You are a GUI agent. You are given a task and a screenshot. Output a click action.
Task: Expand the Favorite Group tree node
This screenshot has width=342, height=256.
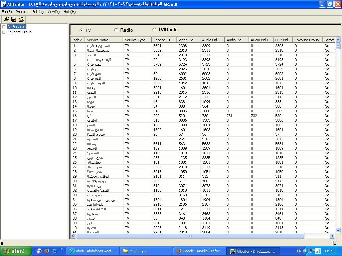point(4,32)
